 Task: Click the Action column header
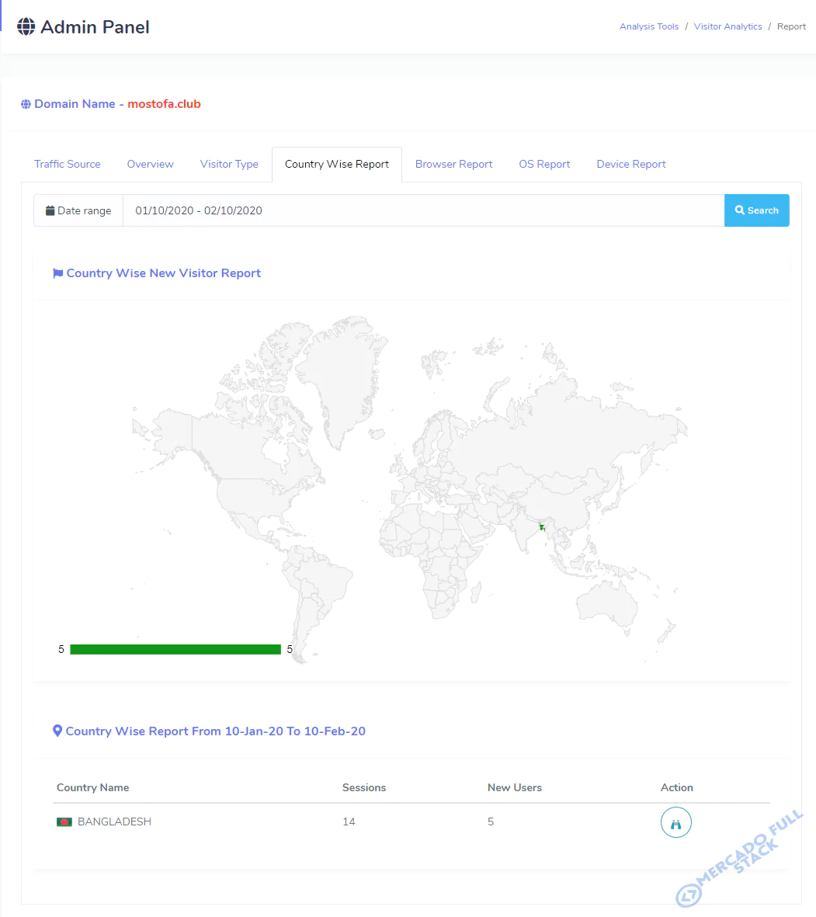(677, 788)
